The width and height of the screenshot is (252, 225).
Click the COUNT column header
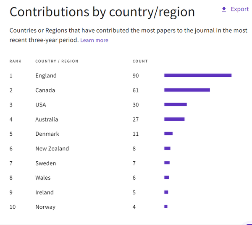pyautogui.click(x=140, y=61)
